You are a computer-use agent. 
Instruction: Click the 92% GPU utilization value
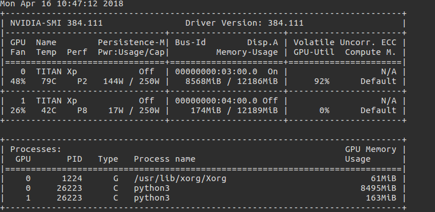click(x=322, y=82)
